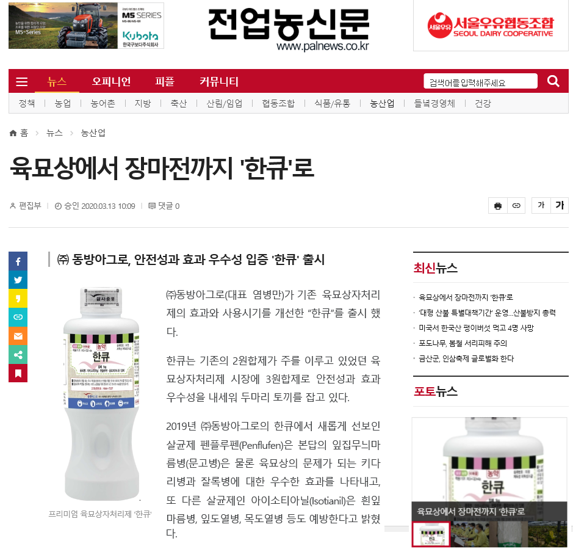Click the search magnifier icon

tap(553, 81)
